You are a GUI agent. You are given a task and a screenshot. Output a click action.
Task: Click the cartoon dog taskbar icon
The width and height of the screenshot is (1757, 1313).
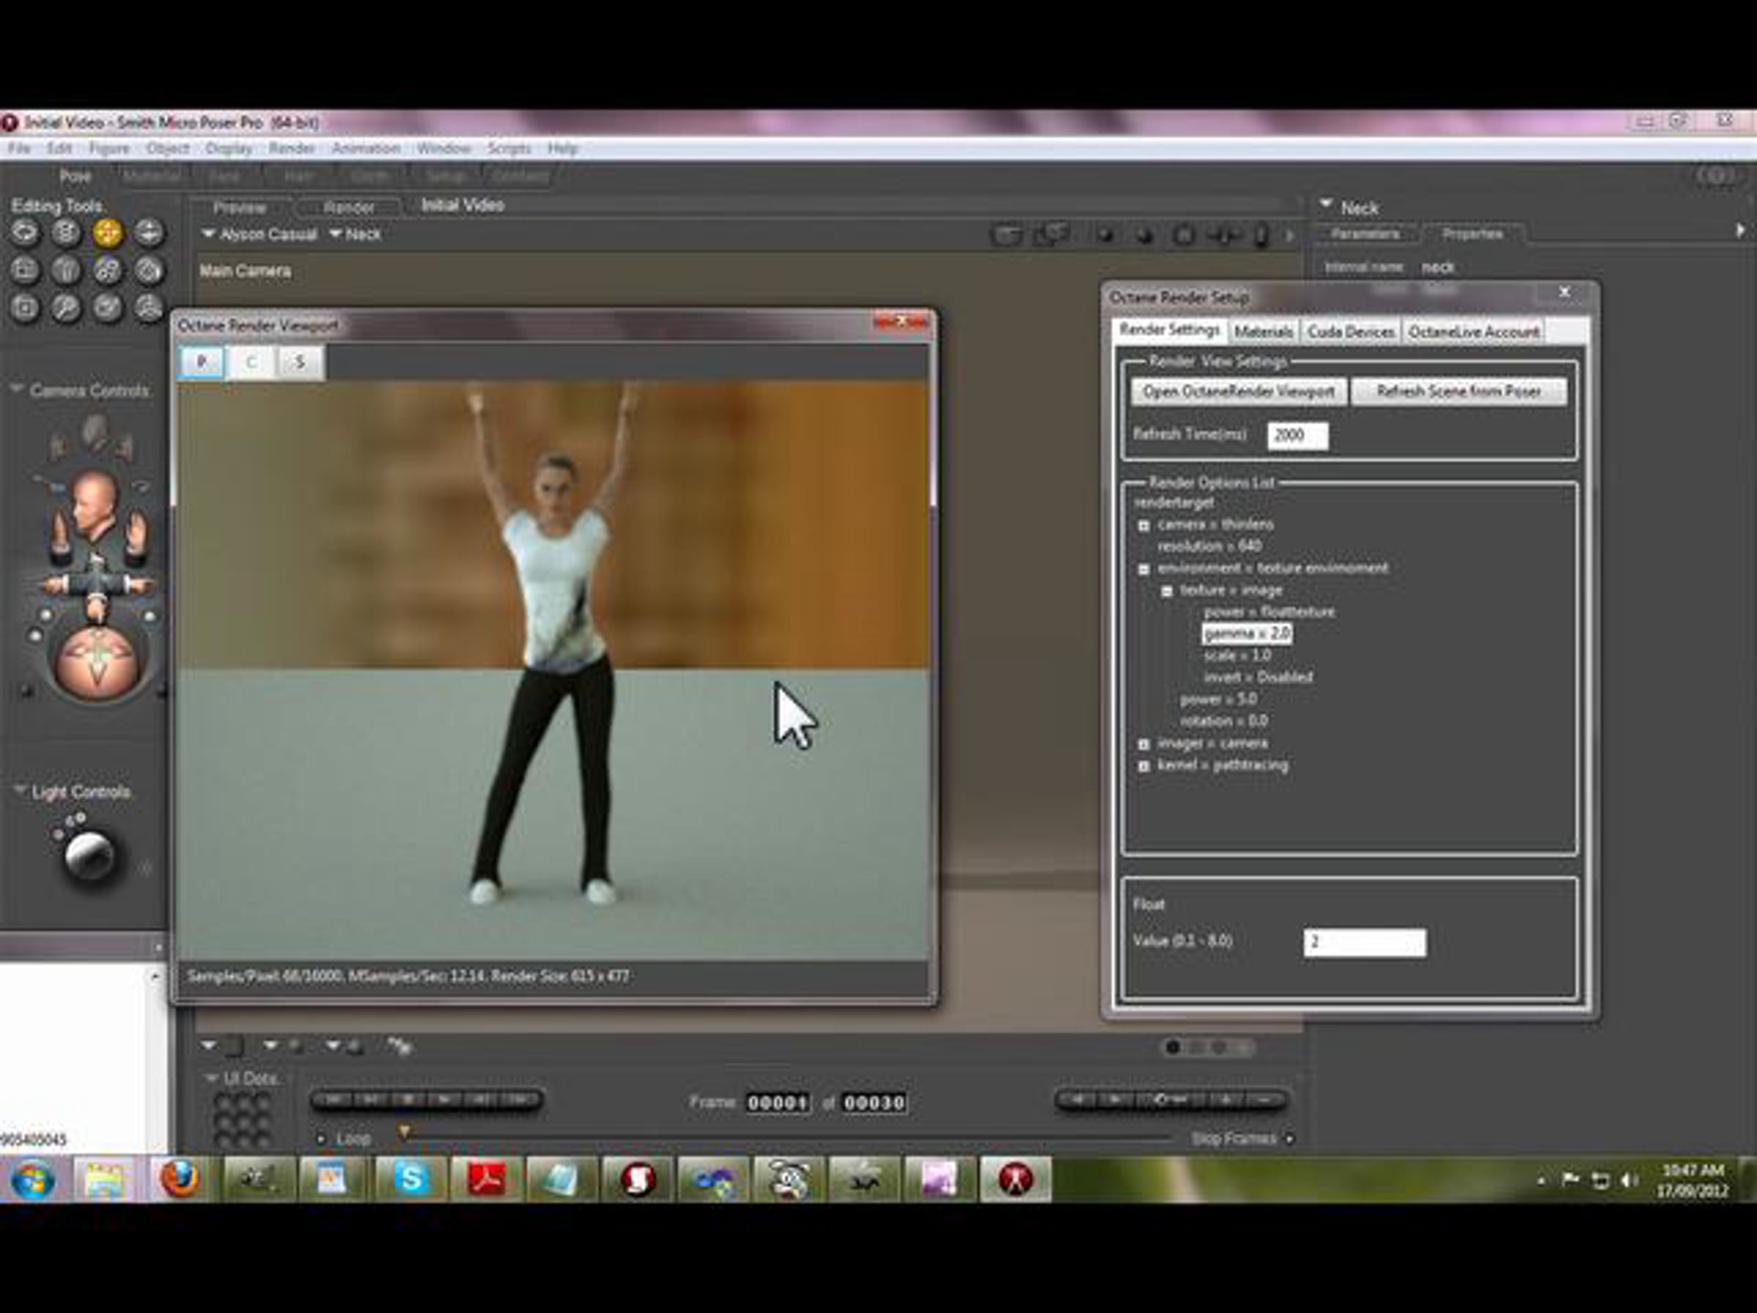(788, 1179)
